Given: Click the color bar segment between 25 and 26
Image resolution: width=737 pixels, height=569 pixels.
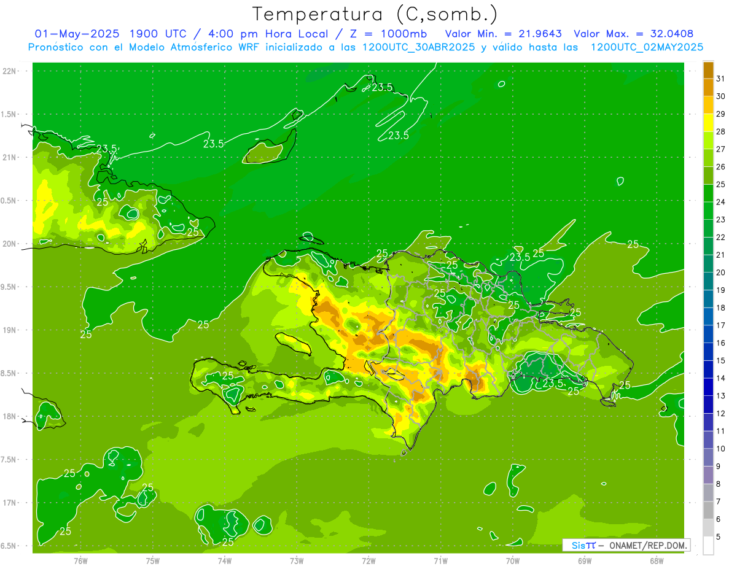Looking at the screenshot, I should [708, 176].
